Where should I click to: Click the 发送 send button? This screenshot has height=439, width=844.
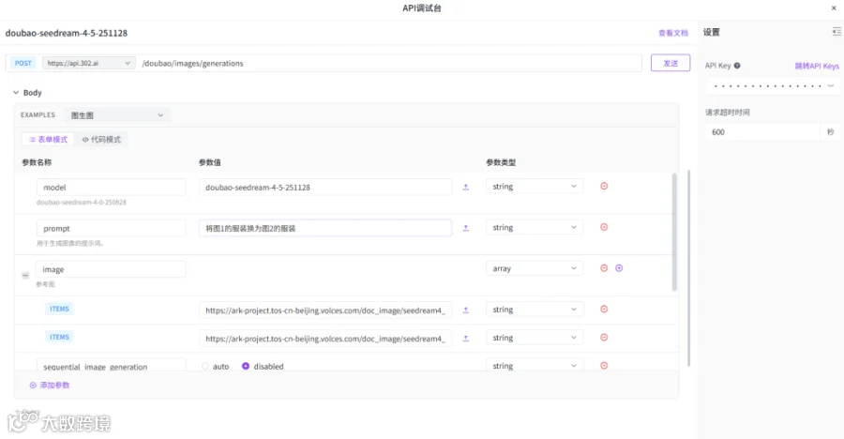point(671,63)
